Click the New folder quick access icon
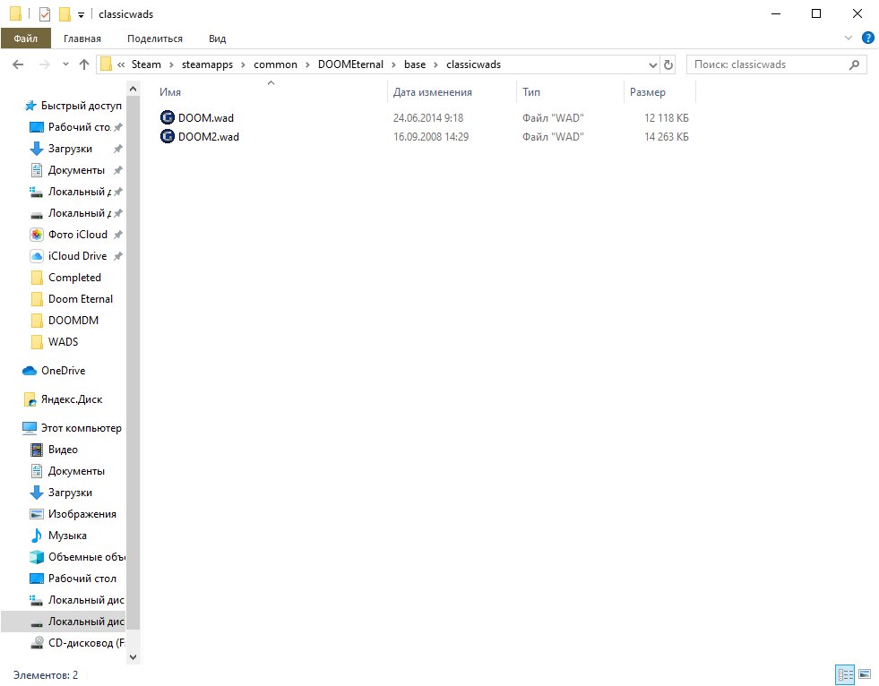 click(65, 14)
